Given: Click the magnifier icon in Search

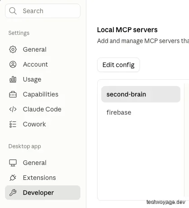Looking at the screenshot, I should (x=13, y=11).
